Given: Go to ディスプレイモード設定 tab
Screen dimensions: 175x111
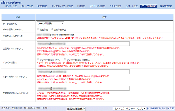Looking at the screenshot, I should pyautogui.click(x=62, y=6).
